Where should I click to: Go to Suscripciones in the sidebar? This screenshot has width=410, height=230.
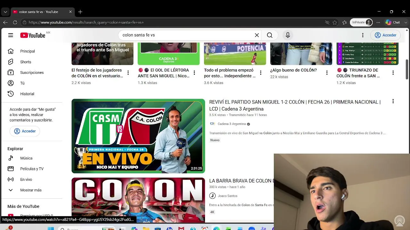(32, 73)
